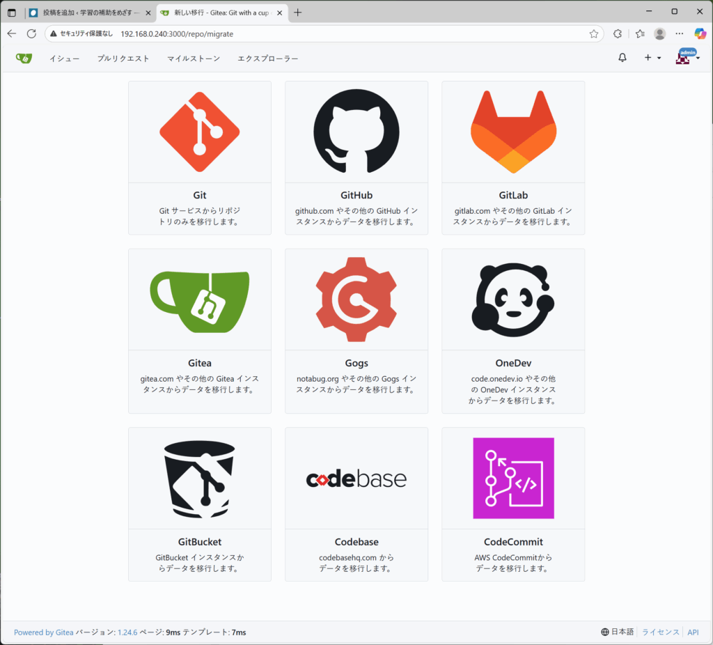Open the プルリクエスト menu item

[x=123, y=59]
